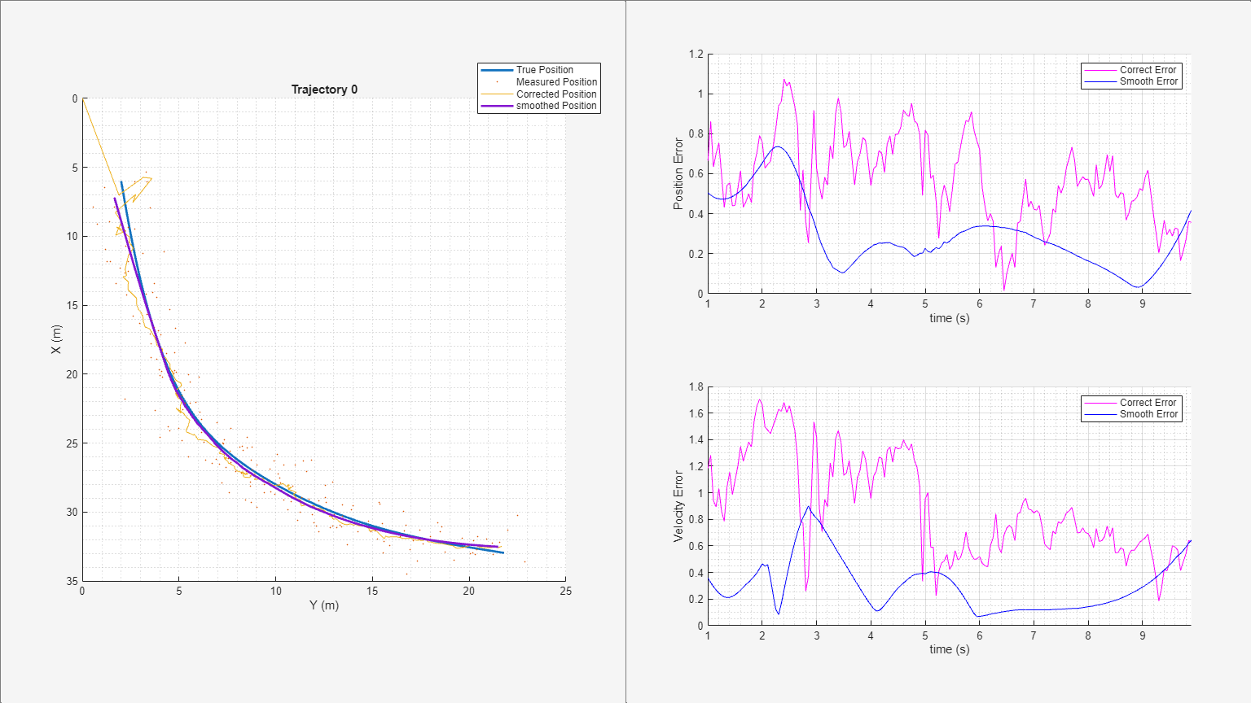The image size is (1251, 703).
Task: Click tick label 1.6 on Velocity Error axis
Action: (x=696, y=413)
